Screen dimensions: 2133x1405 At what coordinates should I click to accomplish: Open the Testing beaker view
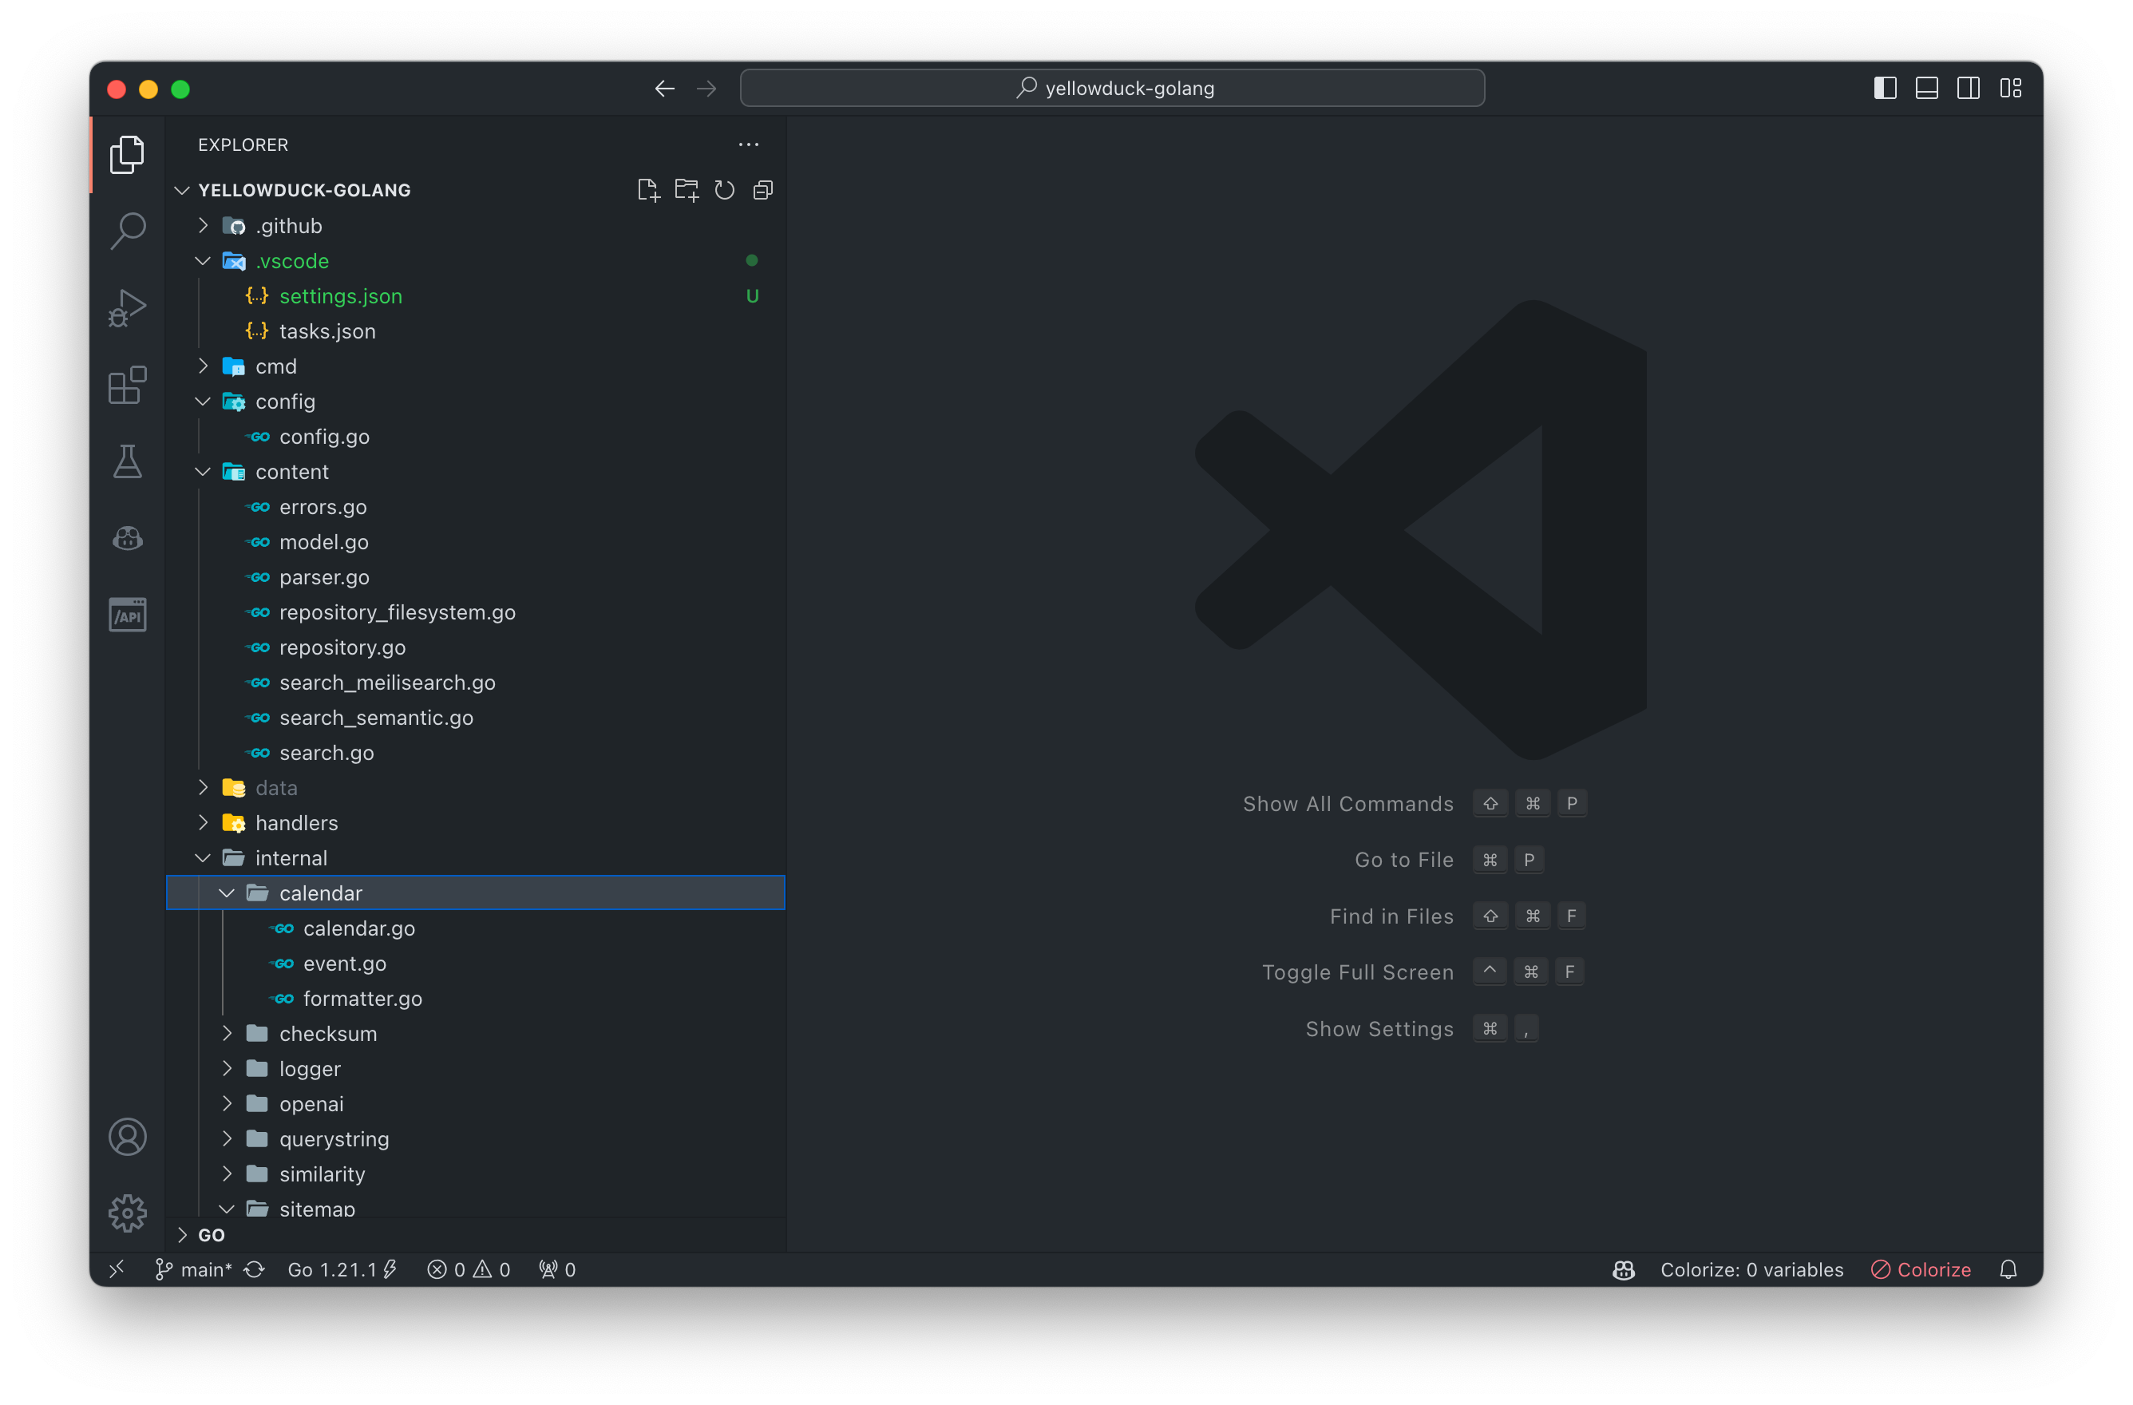click(127, 462)
